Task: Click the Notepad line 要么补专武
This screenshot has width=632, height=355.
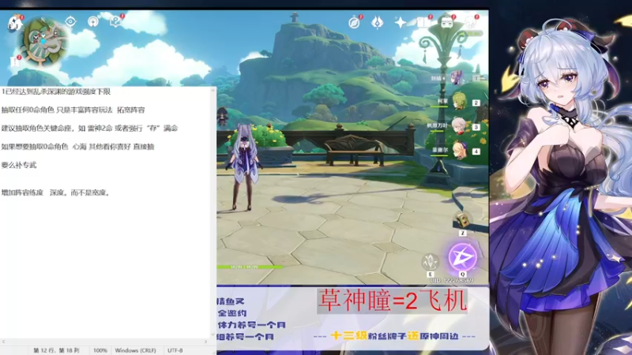Action: pos(18,166)
